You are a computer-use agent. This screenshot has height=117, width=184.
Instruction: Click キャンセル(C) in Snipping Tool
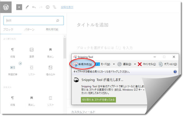point(147,64)
